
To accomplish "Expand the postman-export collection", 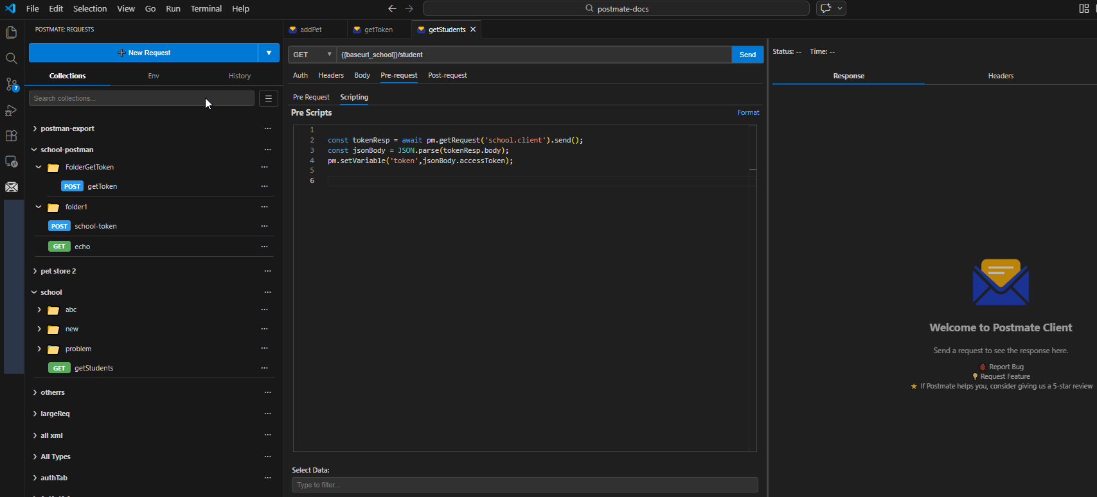I will (35, 128).
